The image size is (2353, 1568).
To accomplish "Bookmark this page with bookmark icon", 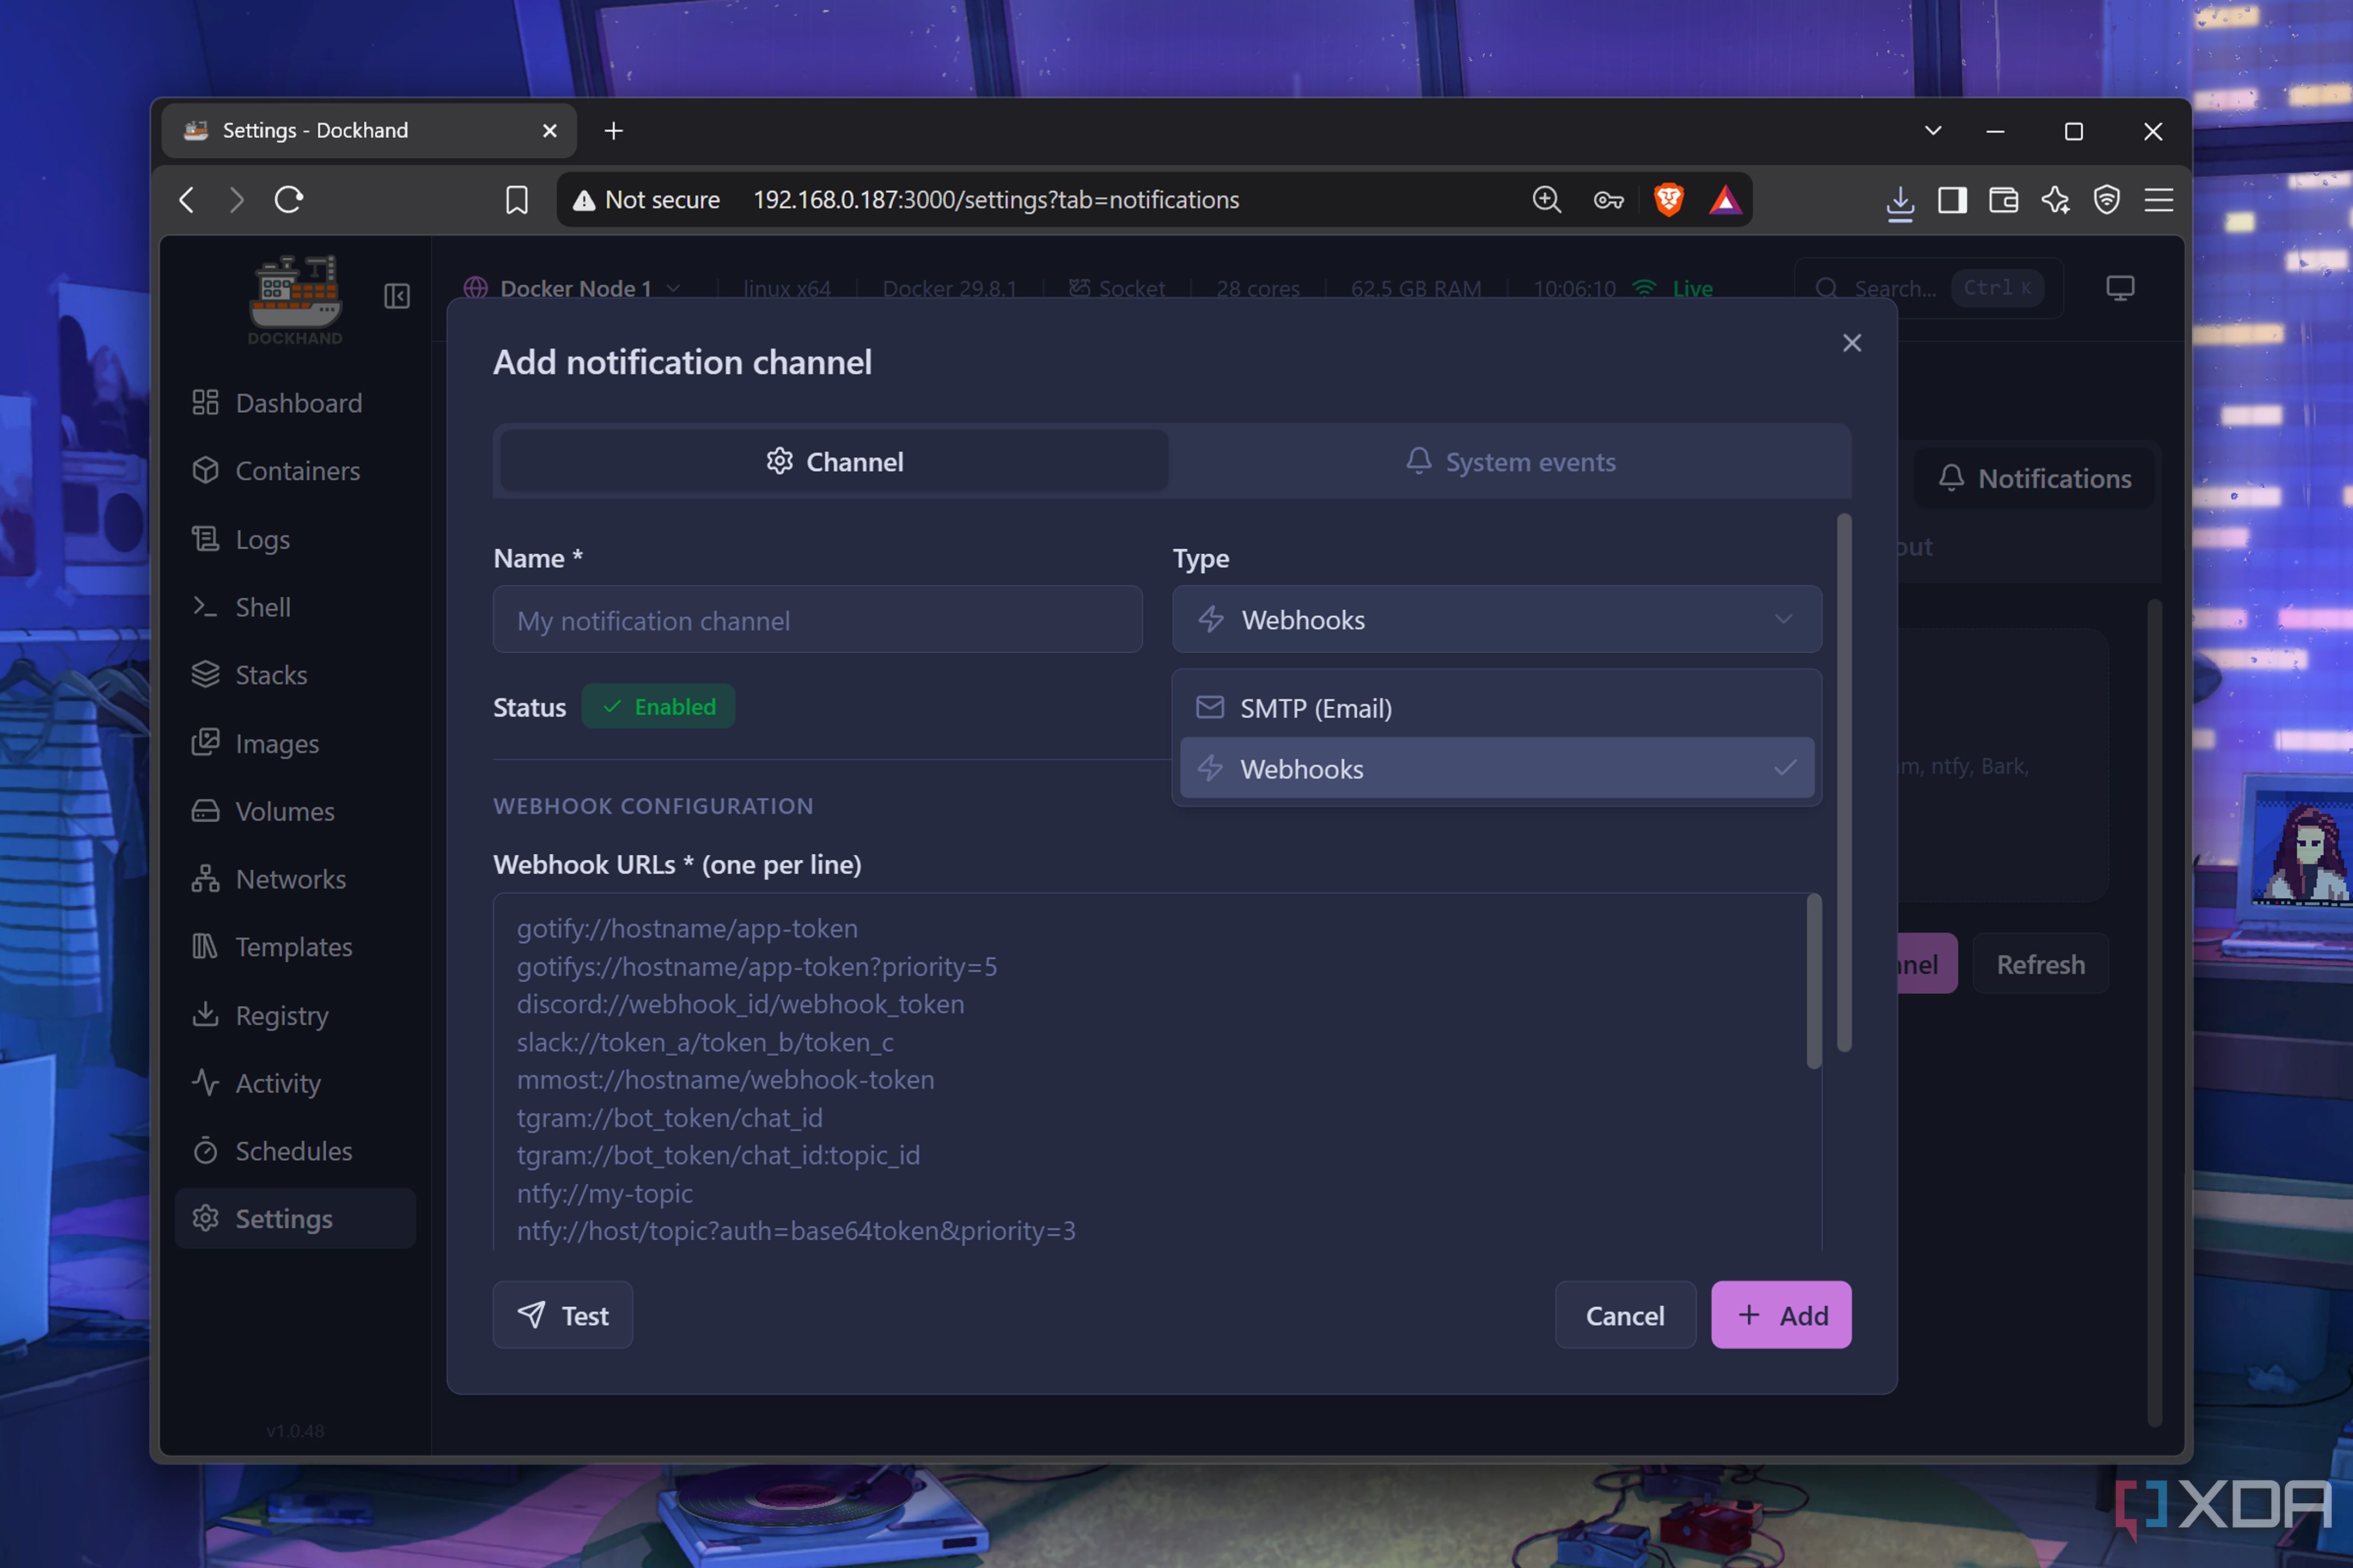I will click(x=516, y=200).
